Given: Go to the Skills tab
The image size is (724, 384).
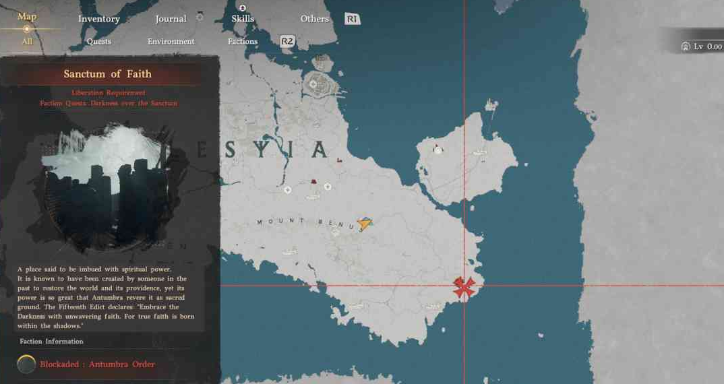Looking at the screenshot, I should pyautogui.click(x=243, y=19).
